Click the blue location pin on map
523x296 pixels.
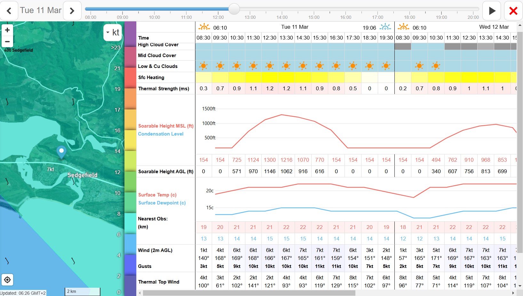point(61,152)
